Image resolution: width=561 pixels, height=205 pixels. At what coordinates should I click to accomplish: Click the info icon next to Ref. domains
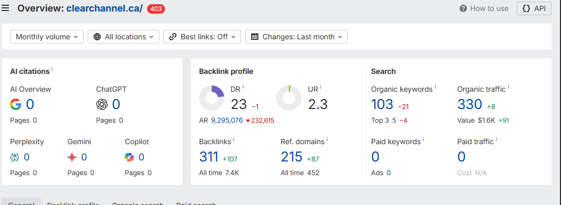[x=327, y=139]
